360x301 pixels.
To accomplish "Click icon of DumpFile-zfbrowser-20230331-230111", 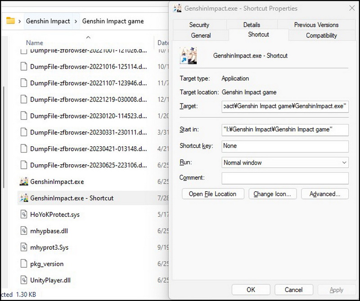I will click(24, 132).
